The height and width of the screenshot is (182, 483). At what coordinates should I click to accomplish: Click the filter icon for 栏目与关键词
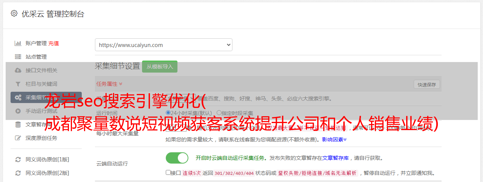tap(18, 84)
